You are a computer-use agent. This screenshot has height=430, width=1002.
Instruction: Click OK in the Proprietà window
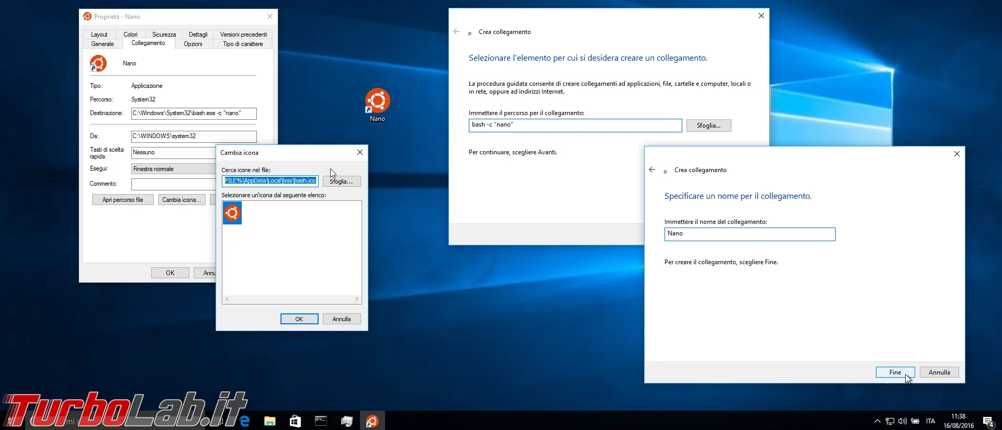(170, 273)
